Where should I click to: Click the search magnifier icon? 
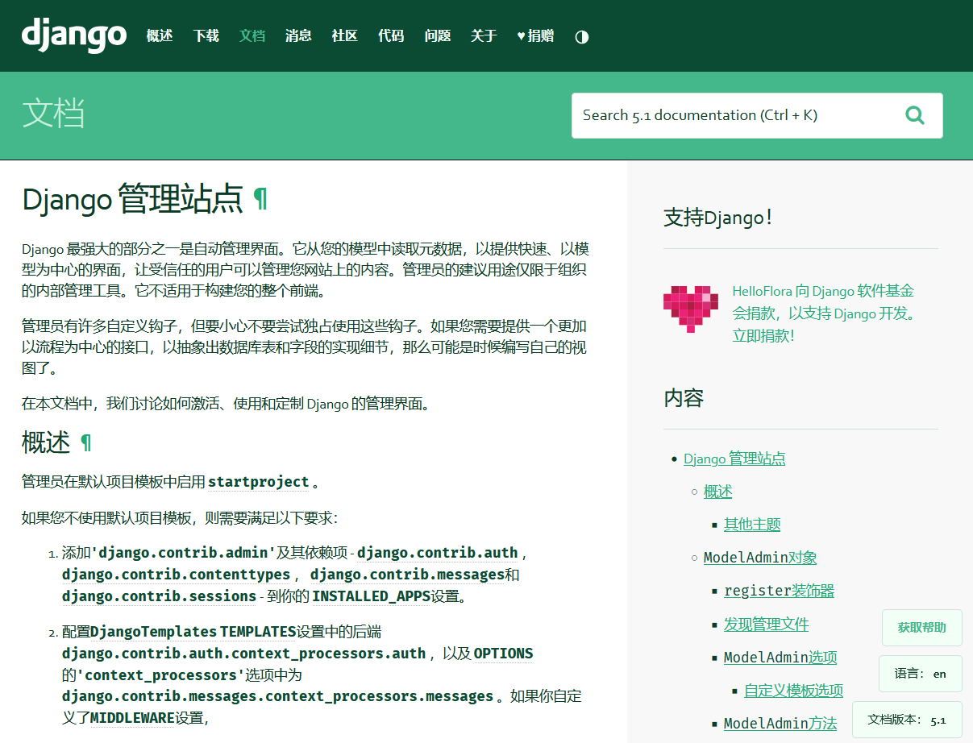coord(914,115)
